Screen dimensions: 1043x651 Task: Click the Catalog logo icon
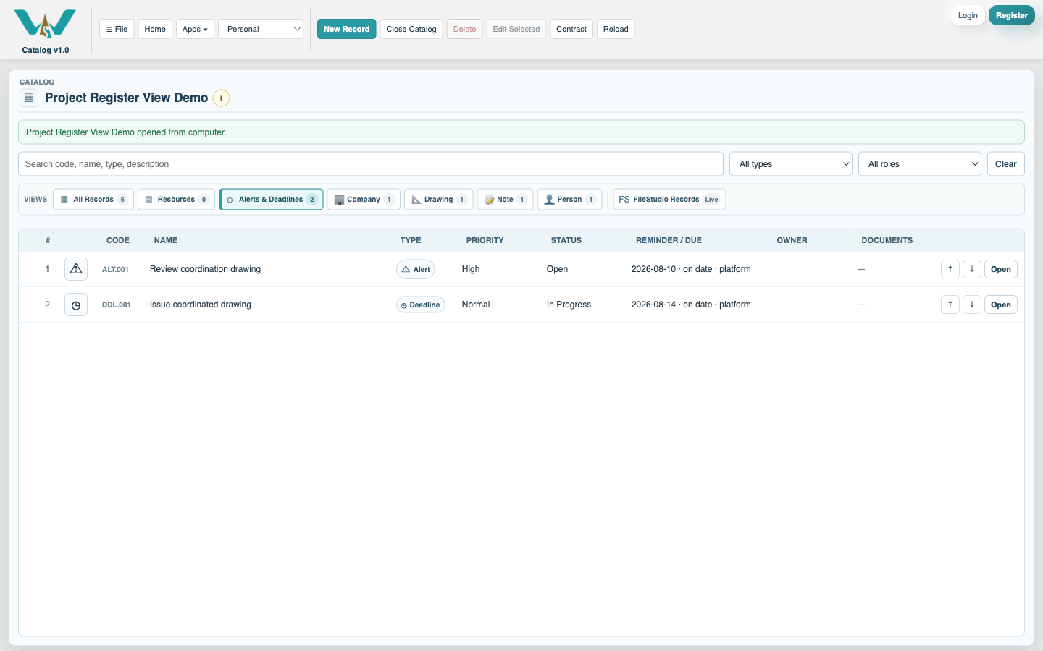point(45,23)
